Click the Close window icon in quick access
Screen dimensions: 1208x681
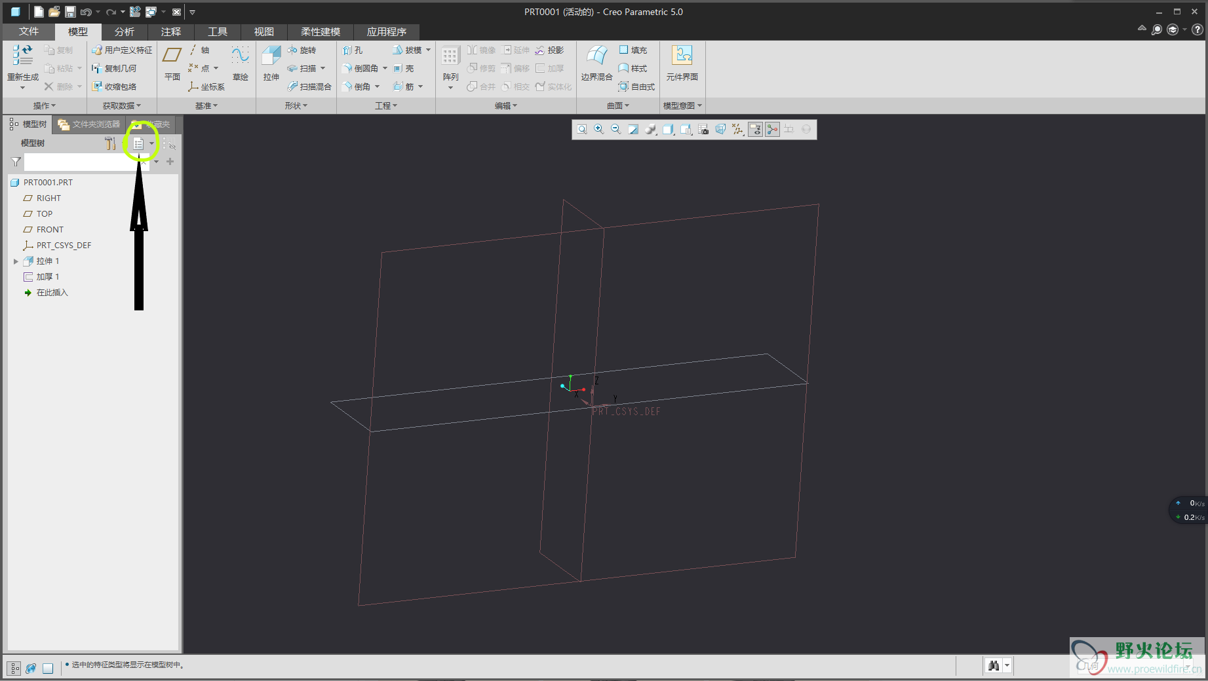click(x=176, y=12)
